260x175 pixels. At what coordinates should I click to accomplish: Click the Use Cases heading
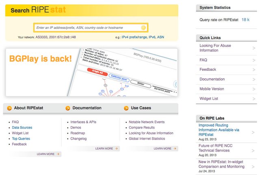tap(141, 108)
